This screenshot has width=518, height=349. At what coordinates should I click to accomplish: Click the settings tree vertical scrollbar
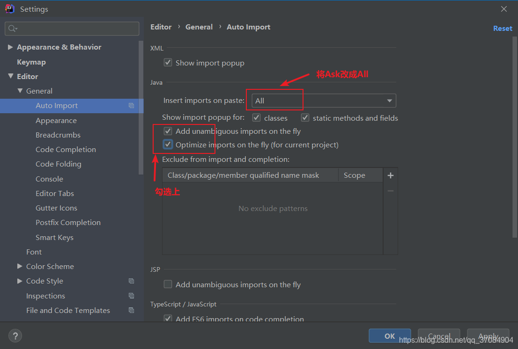point(141,107)
